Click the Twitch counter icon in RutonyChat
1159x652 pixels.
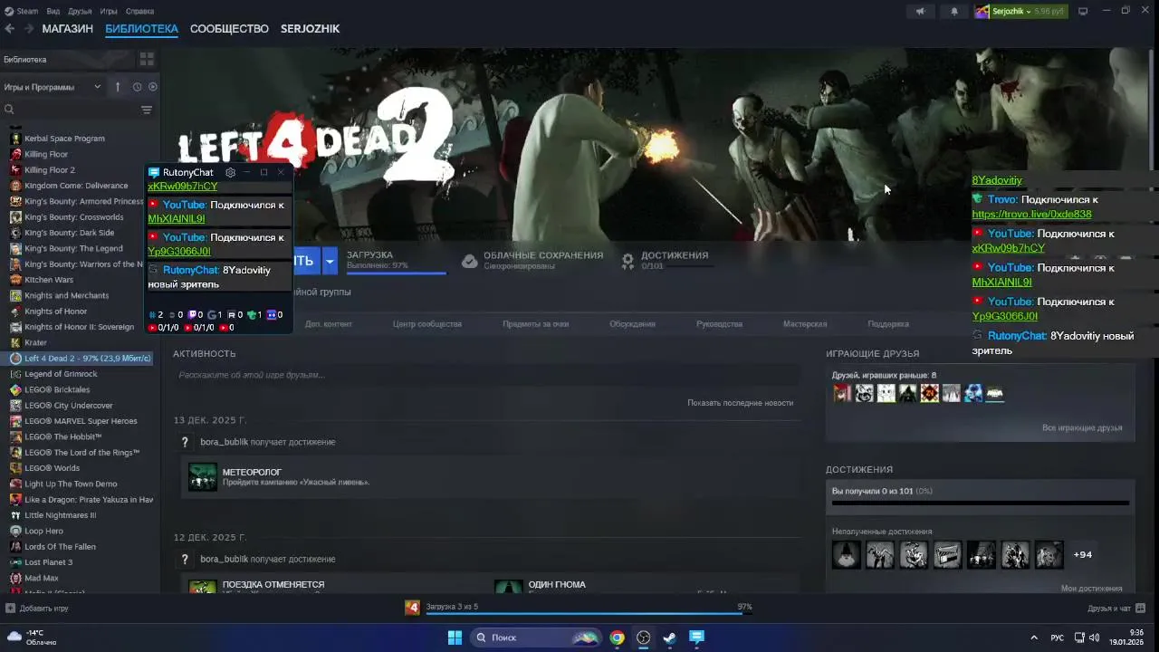click(x=191, y=315)
